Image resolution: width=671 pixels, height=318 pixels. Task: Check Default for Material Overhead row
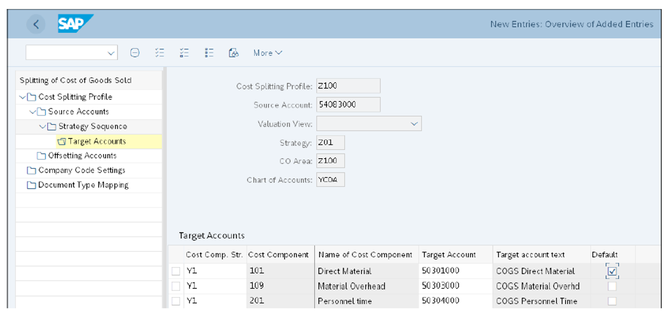tap(612, 286)
